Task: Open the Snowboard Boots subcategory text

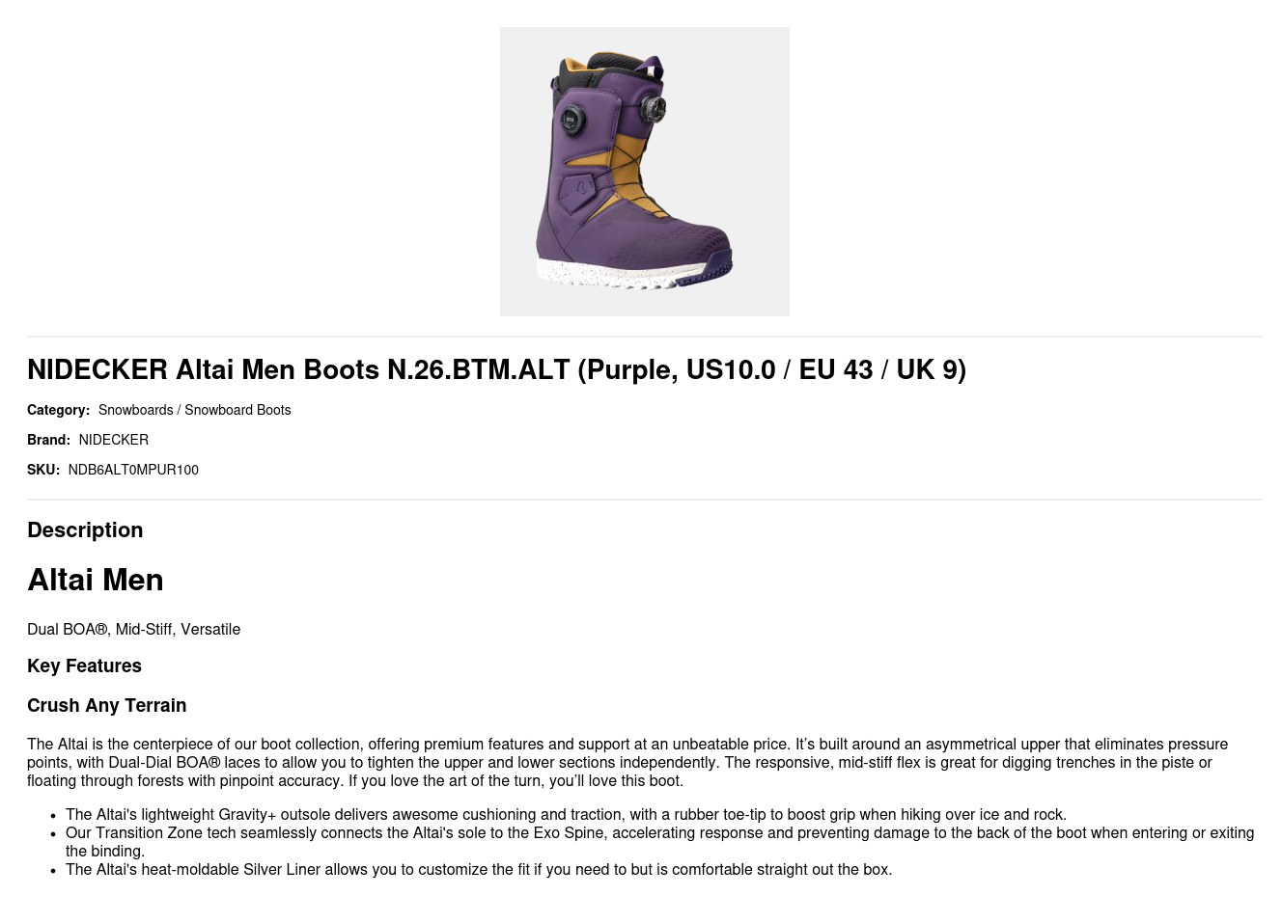Action: (237, 410)
